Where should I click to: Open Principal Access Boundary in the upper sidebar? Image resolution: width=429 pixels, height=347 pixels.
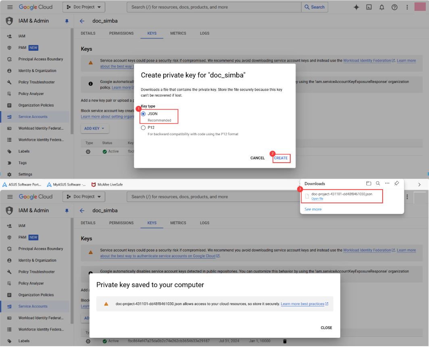pyautogui.click(x=35, y=59)
